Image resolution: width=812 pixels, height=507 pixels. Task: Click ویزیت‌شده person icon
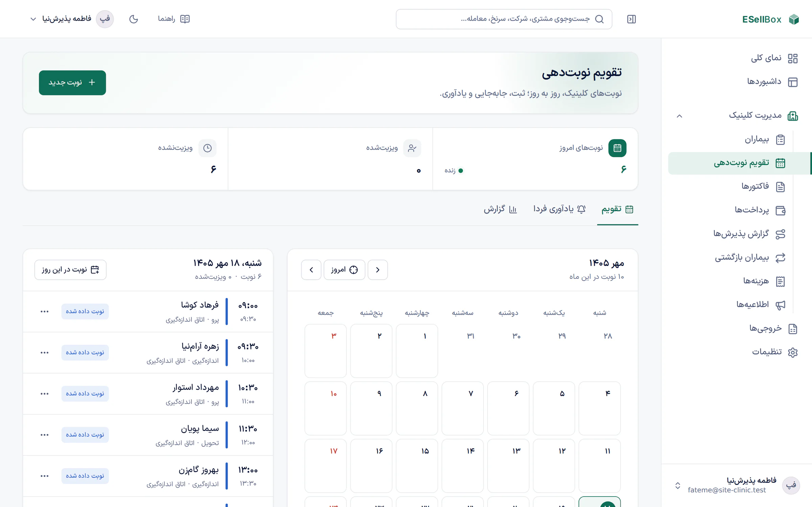pyautogui.click(x=412, y=148)
